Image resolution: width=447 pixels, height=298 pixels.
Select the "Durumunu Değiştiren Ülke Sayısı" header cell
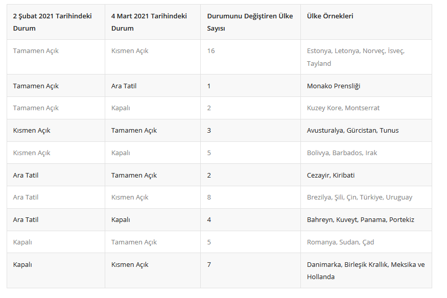250,22
